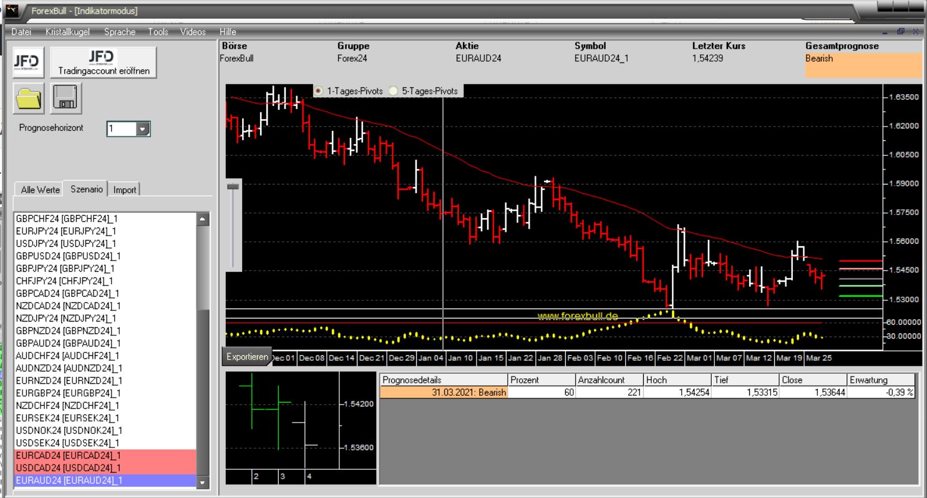
Task: Select GBPNZD24 in the list
Action: (x=104, y=331)
